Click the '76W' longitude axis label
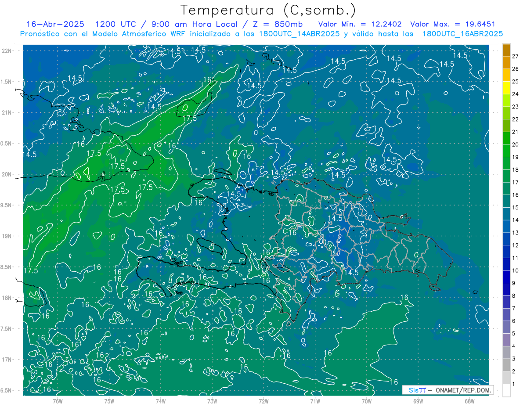This screenshot has width=527, height=407. pyautogui.click(x=58, y=401)
